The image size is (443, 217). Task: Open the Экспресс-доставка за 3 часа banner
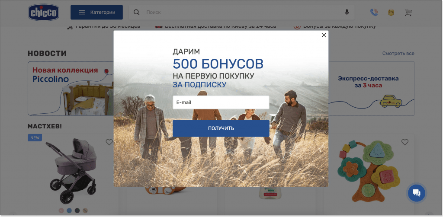click(371, 88)
